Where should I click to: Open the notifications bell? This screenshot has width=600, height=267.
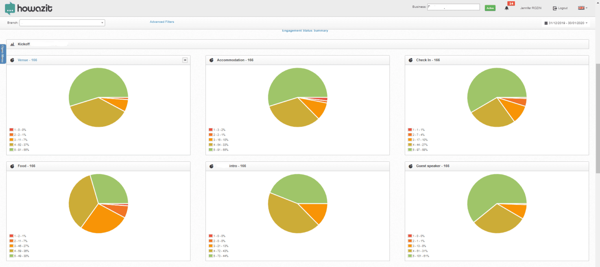pos(507,8)
